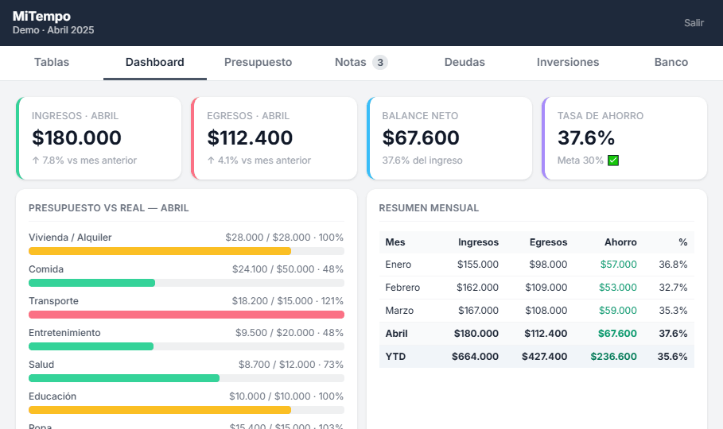The image size is (723, 429).
Task: Select the Salud category label
Action: 41,365
